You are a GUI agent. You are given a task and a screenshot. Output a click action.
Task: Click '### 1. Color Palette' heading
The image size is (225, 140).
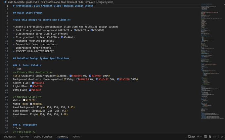(x=27, y=65)
